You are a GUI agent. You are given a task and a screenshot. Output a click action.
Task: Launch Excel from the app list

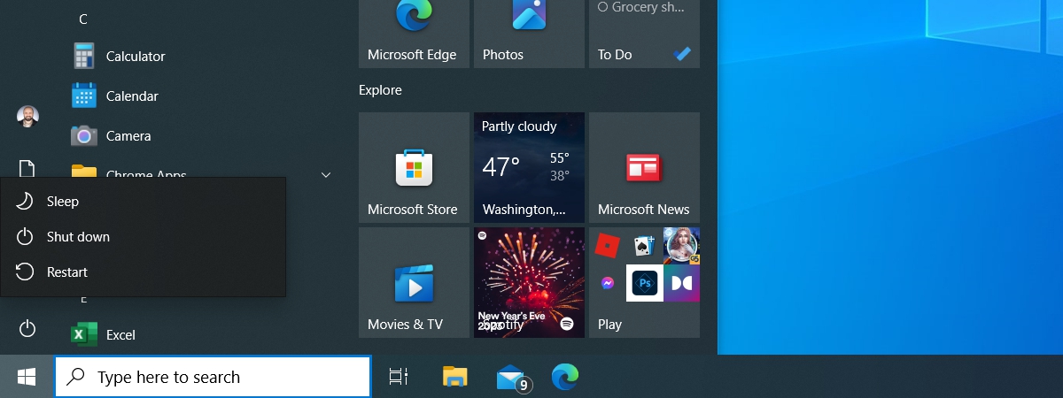click(120, 334)
